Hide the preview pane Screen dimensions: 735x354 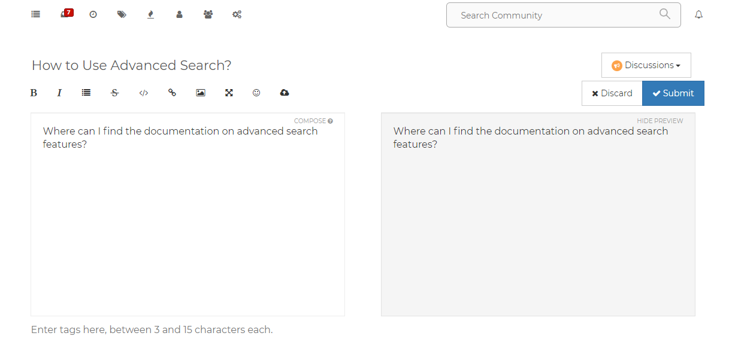tap(660, 121)
